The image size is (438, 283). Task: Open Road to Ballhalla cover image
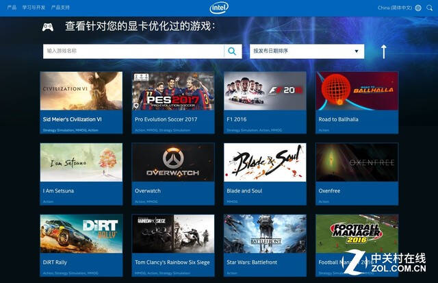pos(357,91)
